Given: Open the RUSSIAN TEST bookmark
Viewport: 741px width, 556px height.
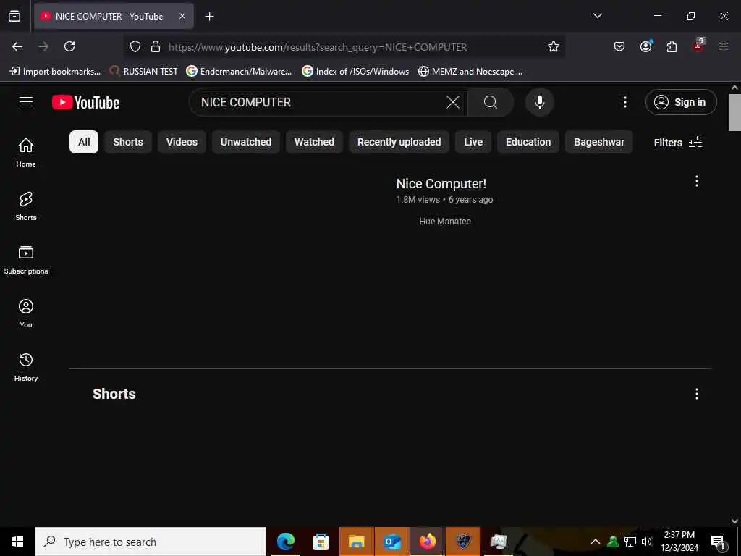Looking at the screenshot, I should 143,72.
